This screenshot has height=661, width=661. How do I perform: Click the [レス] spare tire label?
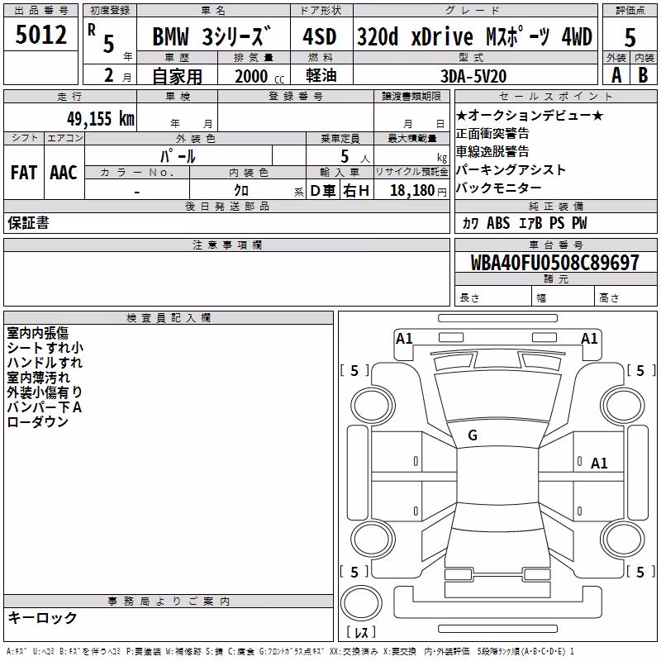[361, 631]
